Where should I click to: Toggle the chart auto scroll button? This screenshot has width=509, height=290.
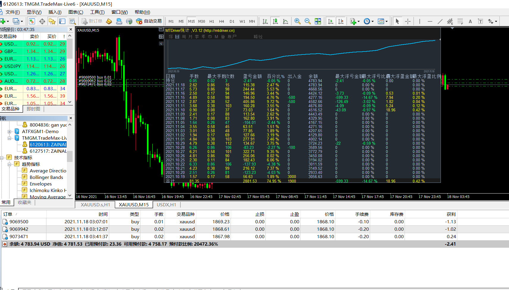[x=331, y=21]
